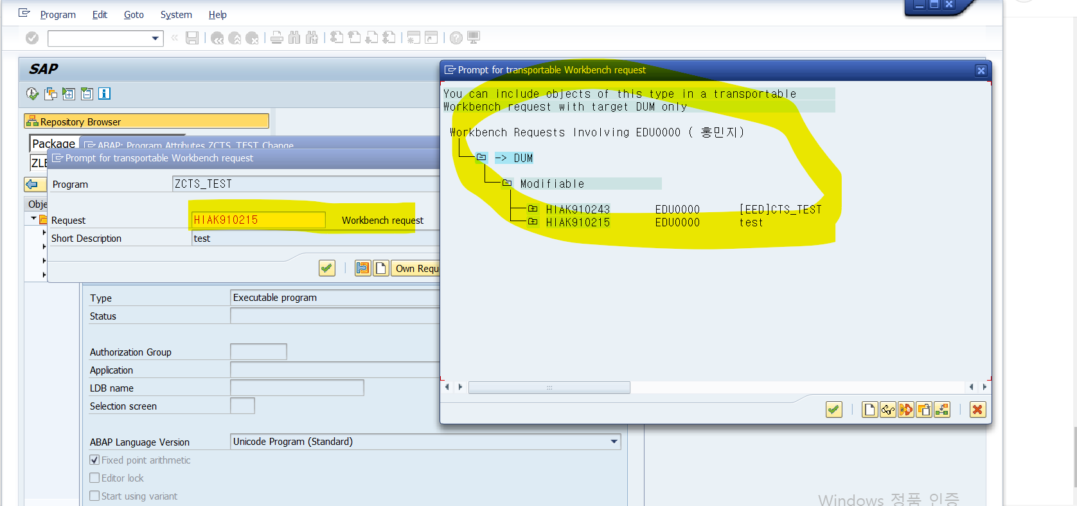This screenshot has height=506, width=1077.
Task: Click the Choose clock-checkmark icon below the SAP title
Action: (32, 94)
